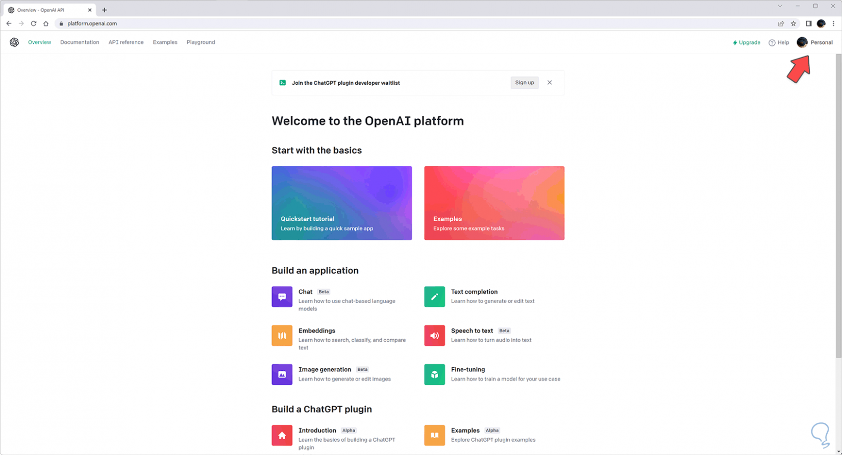The width and height of the screenshot is (842, 455).
Task: Open the ChatGPT plugin Introduction link
Action: (317, 431)
